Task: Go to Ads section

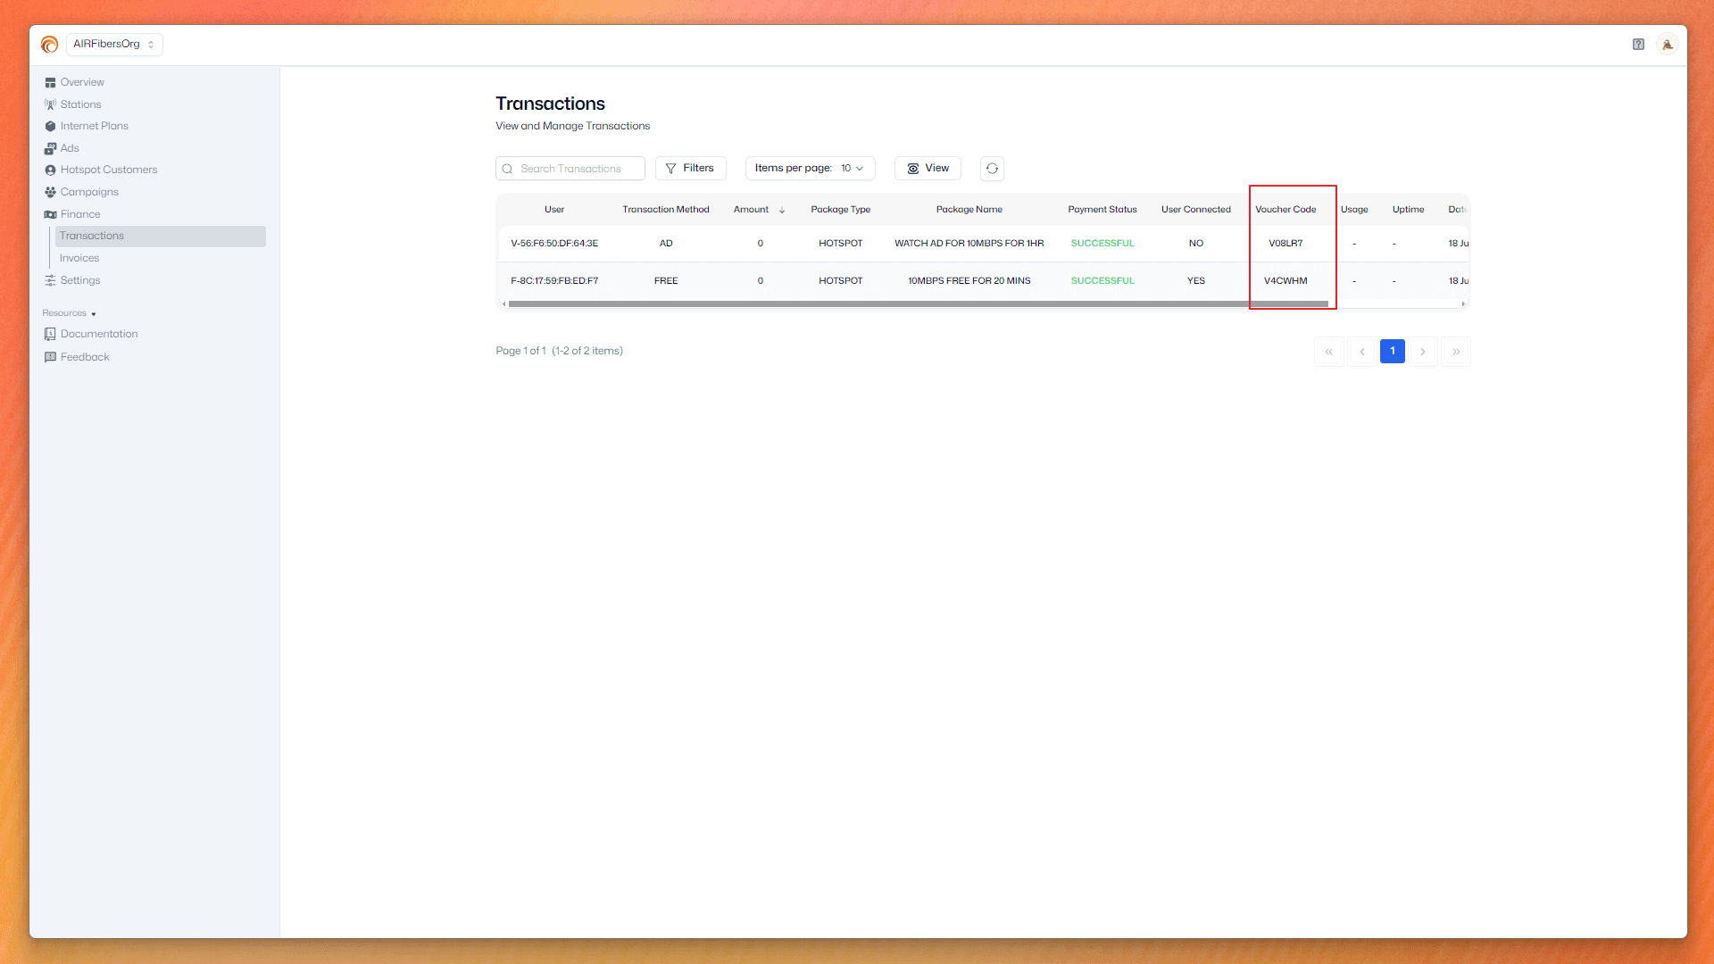Action: point(70,148)
